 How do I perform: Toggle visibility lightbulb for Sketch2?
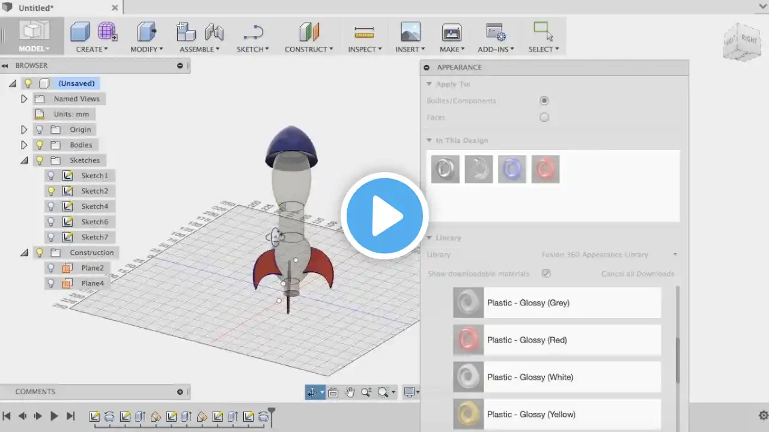[x=51, y=191]
